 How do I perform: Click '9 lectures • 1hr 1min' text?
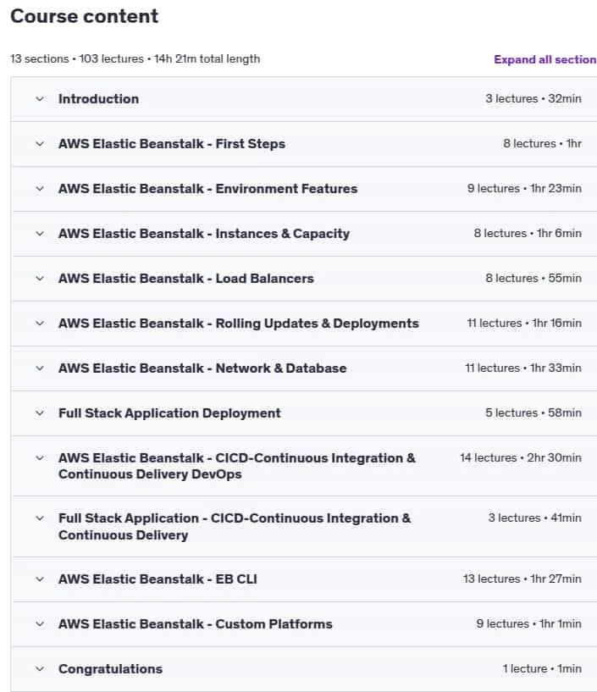pyautogui.click(x=529, y=623)
